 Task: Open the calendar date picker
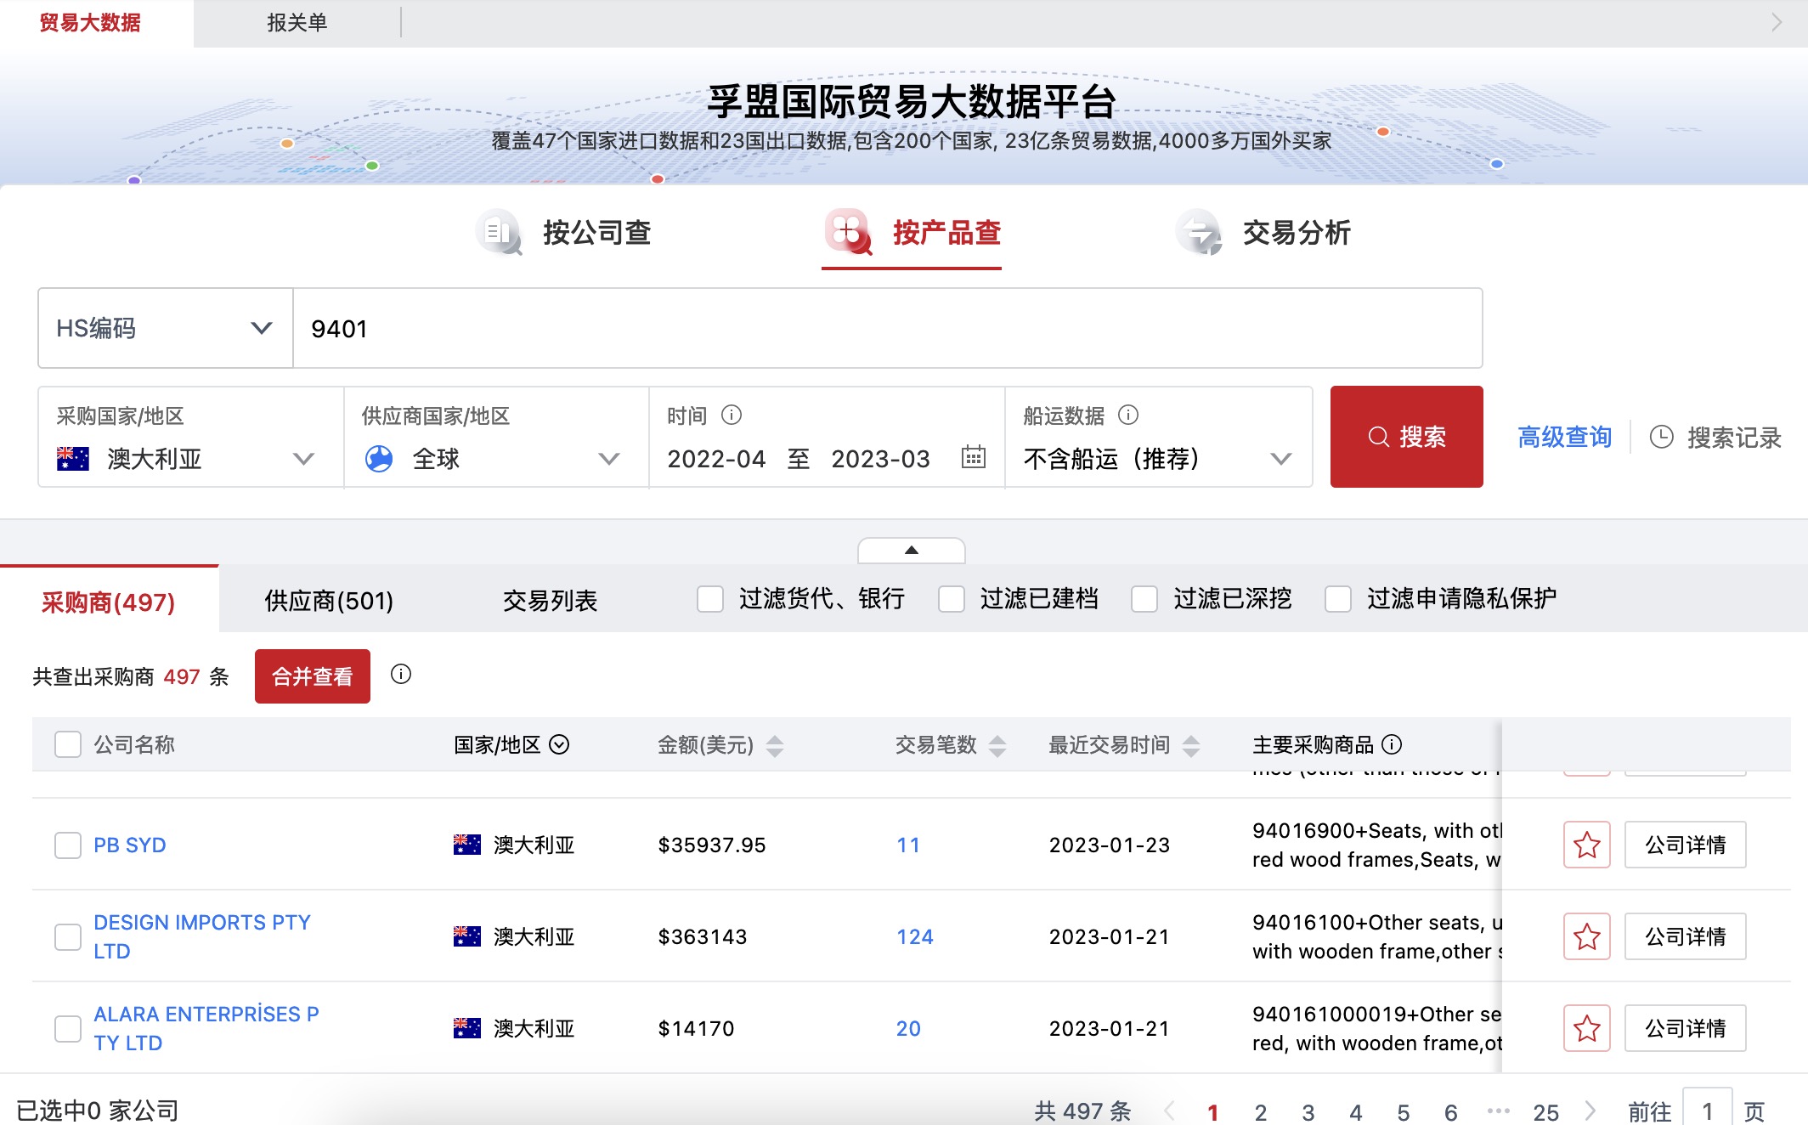(x=974, y=459)
